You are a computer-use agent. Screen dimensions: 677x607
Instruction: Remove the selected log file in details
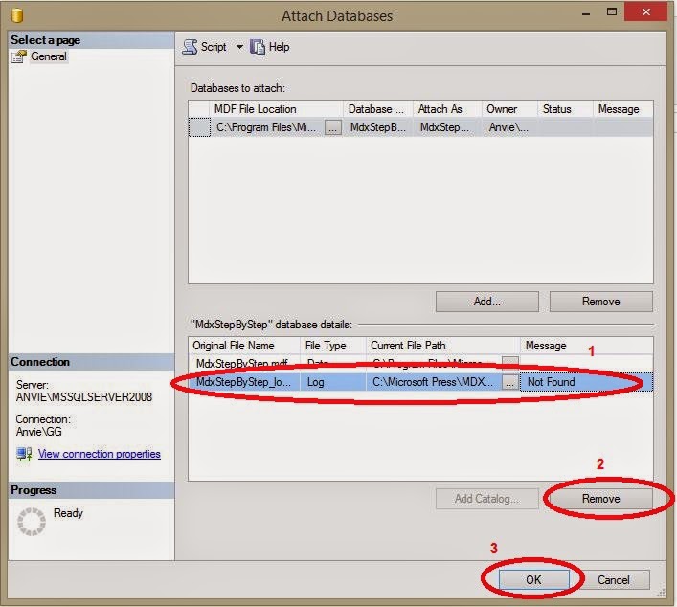(x=601, y=499)
